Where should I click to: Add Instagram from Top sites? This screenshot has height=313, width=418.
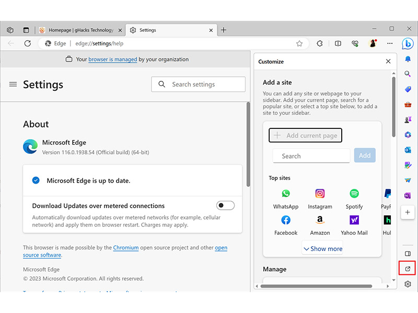click(x=320, y=199)
